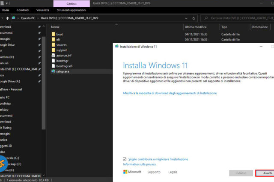
Task: Uncheck 'Voglio contribuire a migliorare l'installazione'
Action: pyautogui.click(x=125, y=159)
